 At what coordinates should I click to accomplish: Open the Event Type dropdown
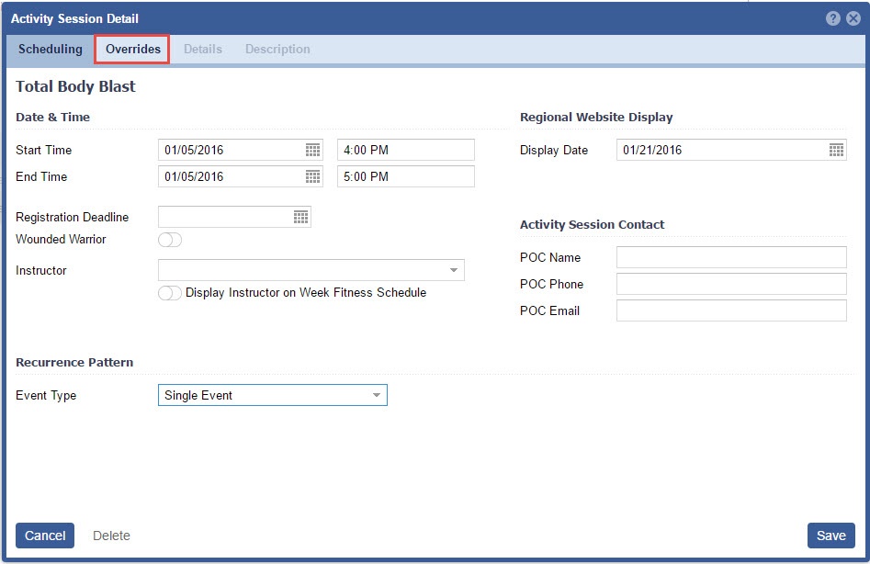(376, 395)
